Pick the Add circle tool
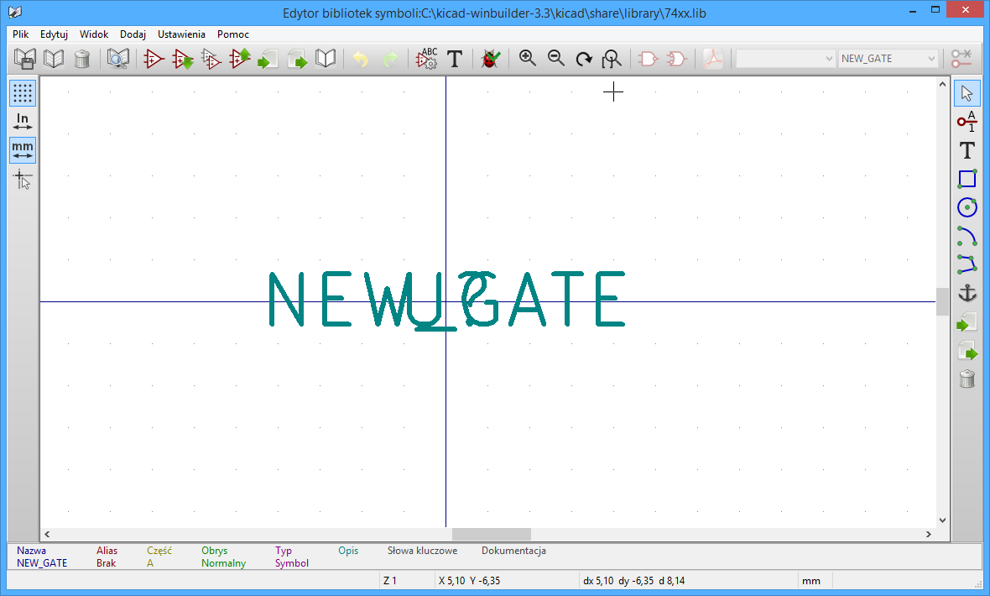 point(967,207)
